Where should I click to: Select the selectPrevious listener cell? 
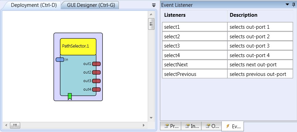(x=195, y=74)
